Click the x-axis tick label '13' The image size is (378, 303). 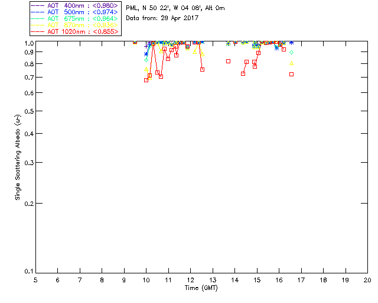click(213, 280)
